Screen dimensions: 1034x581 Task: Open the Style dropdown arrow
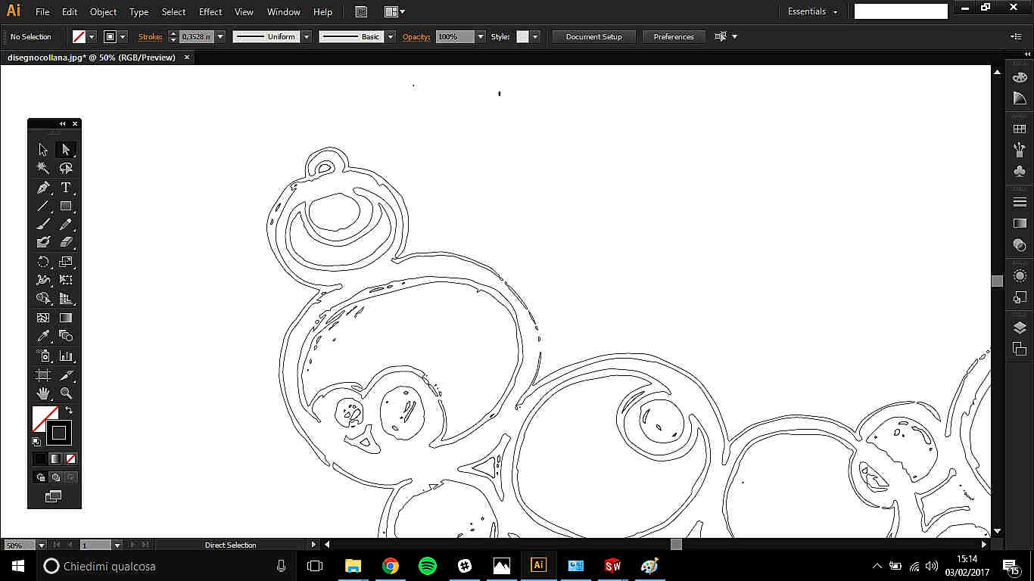coord(535,36)
